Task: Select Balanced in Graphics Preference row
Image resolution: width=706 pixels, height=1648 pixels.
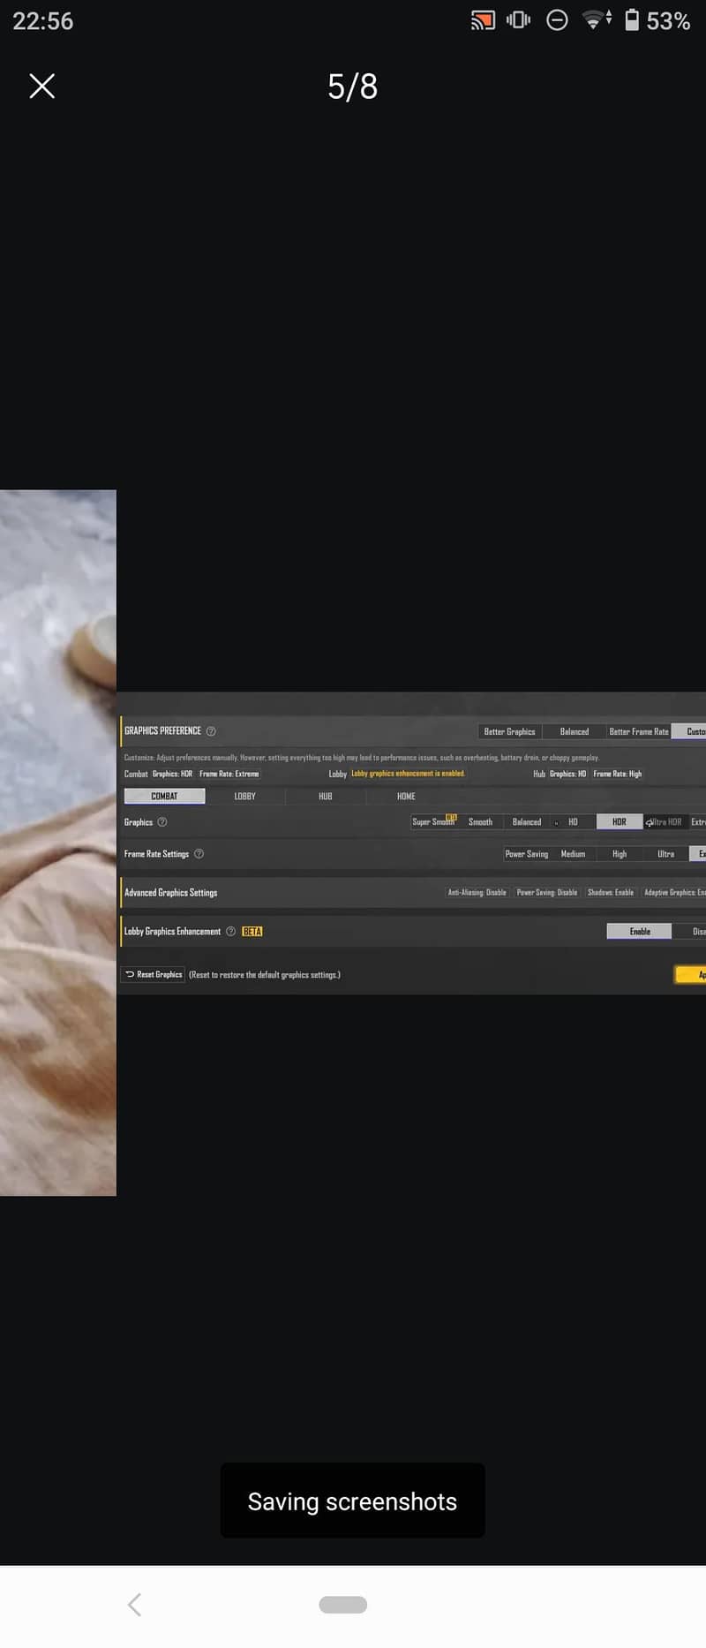Action: 575,732
